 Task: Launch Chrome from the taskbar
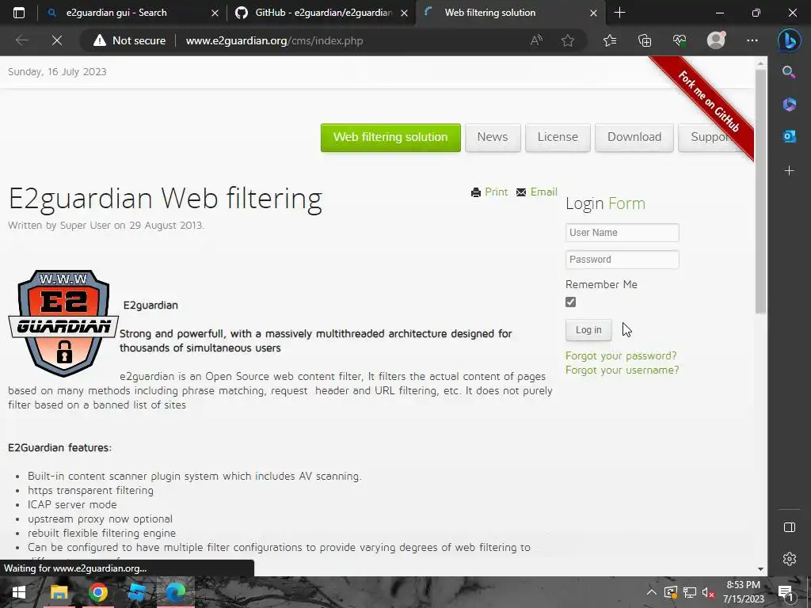97,592
